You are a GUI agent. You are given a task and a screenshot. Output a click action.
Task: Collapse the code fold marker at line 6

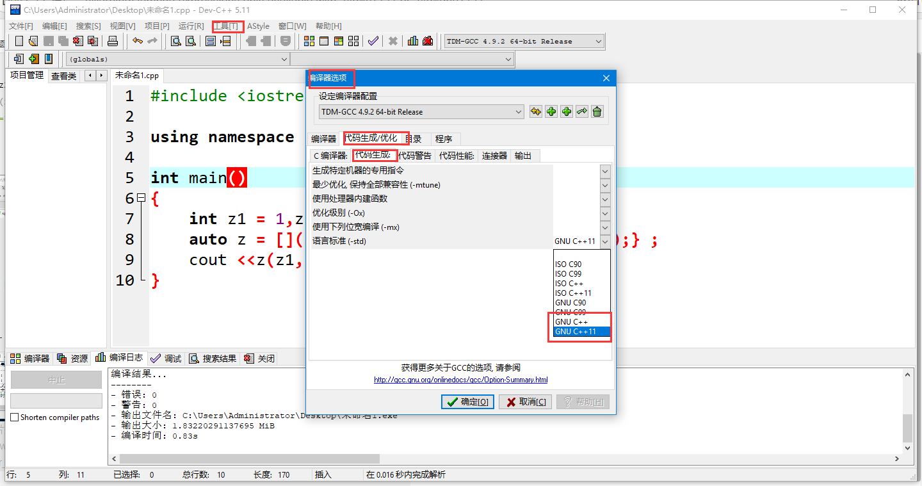[x=142, y=198]
